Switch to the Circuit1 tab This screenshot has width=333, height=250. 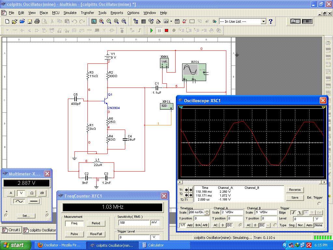pyautogui.click(x=12, y=230)
